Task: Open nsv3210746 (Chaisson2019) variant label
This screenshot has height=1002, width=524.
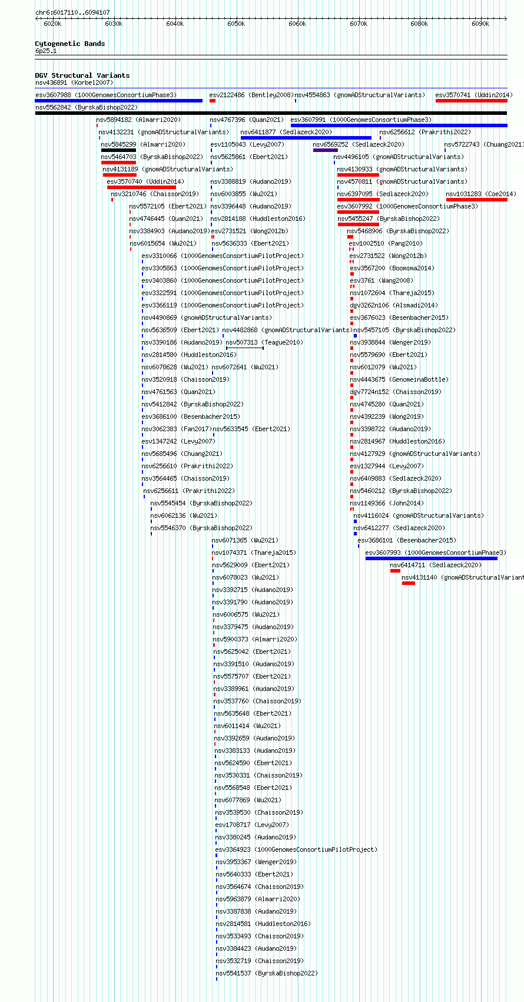Action: click(x=155, y=194)
